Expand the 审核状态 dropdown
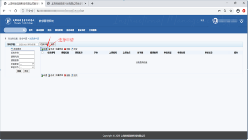Screen dimensions: 248x140 [27, 67]
